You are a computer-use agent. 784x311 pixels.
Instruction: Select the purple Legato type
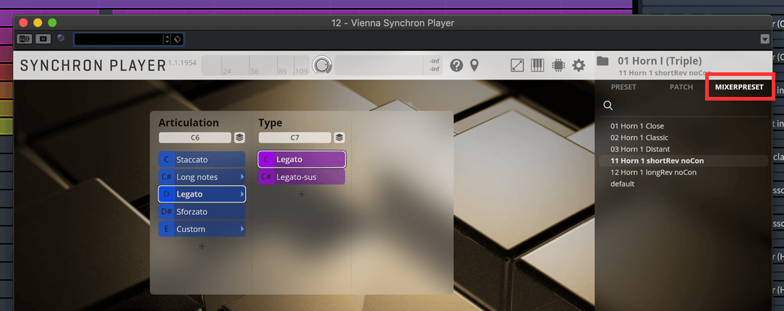click(x=302, y=160)
